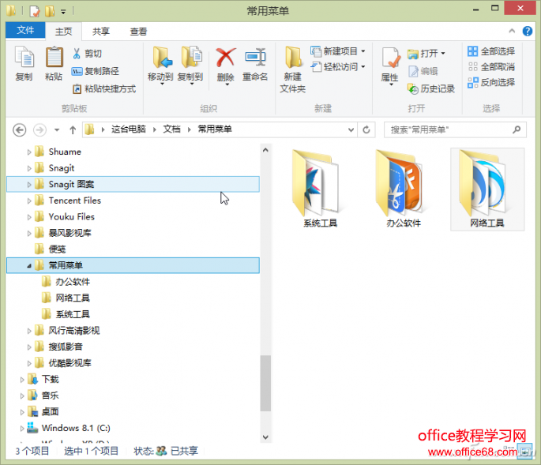Click the Rename (重命名) icon
The width and height of the screenshot is (541, 465).
tap(255, 58)
